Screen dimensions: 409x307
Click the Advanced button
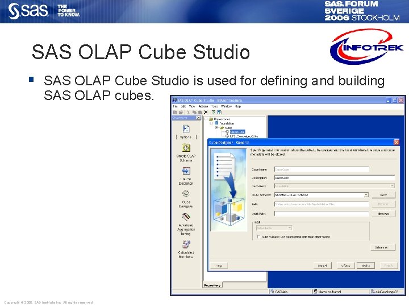[x=383, y=247]
